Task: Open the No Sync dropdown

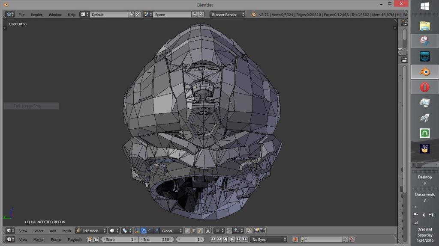Action: pos(269,239)
